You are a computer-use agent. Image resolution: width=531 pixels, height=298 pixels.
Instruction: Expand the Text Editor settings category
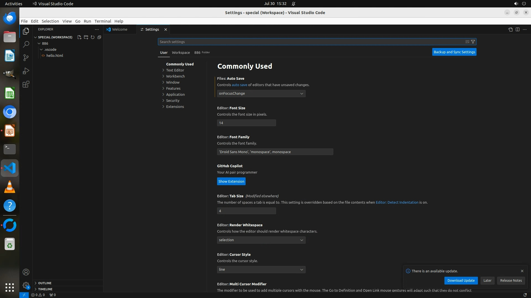pos(175,70)
